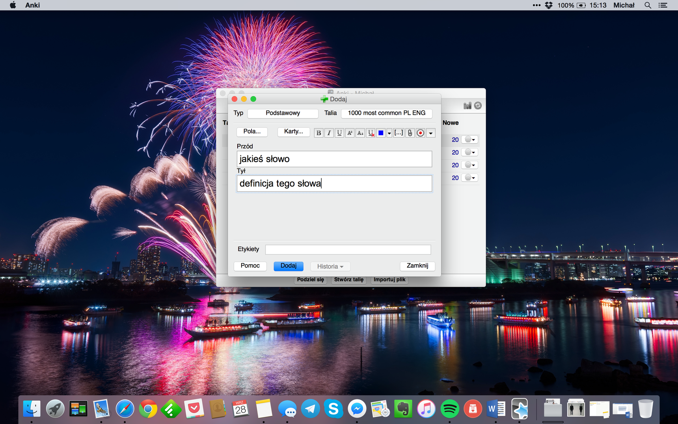The height and width of the screenshot is (424, 678).
Task: Remove formatting with the crossed-underline icon
Action: pos(371,133)
